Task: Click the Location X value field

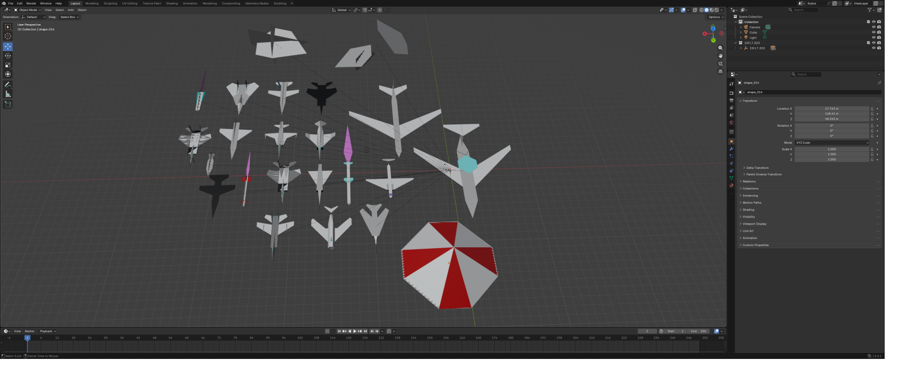Action: 832,109
